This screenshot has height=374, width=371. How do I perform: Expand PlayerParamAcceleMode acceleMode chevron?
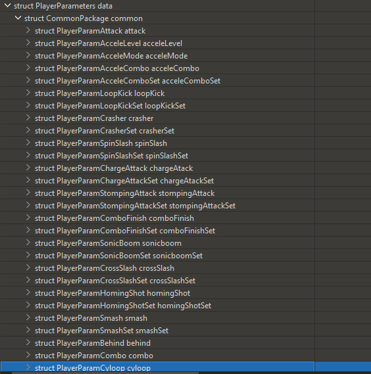[x=28, y=55]
